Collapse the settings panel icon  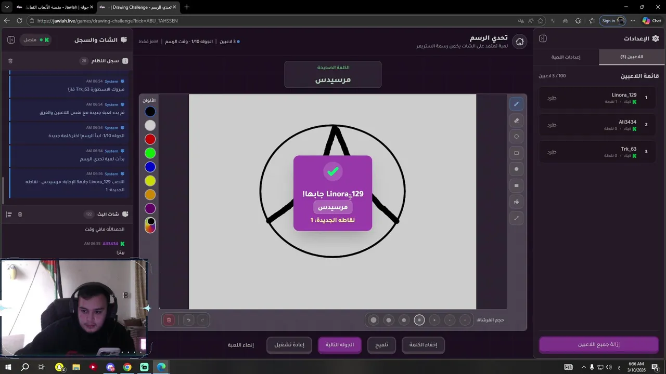pyautogui.click(x=543, y=38)
